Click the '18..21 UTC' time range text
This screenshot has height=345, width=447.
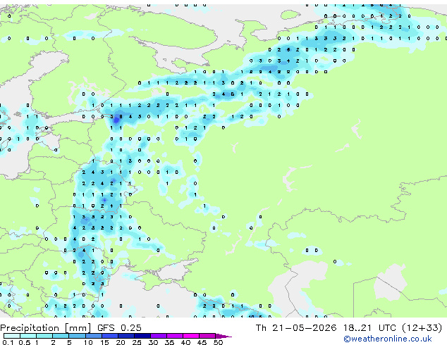tap(369, 328)
